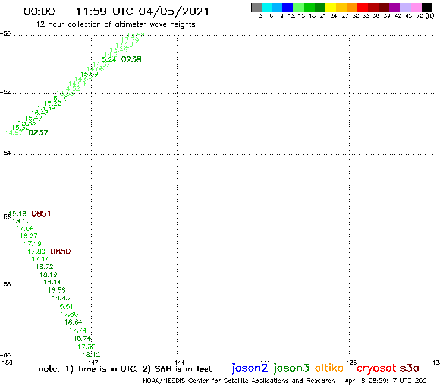Click the 18.56 wave height value
The height and width of the screenshot is (386, 440).
click(56, 290)
